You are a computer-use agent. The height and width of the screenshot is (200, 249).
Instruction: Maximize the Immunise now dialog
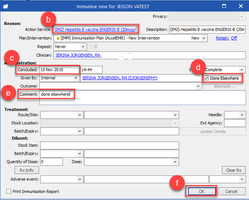224,6
